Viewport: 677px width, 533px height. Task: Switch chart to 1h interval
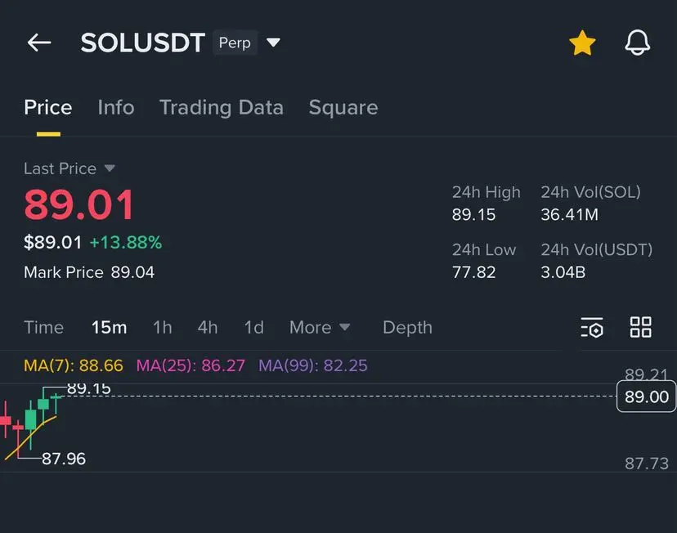click(162, 327)
